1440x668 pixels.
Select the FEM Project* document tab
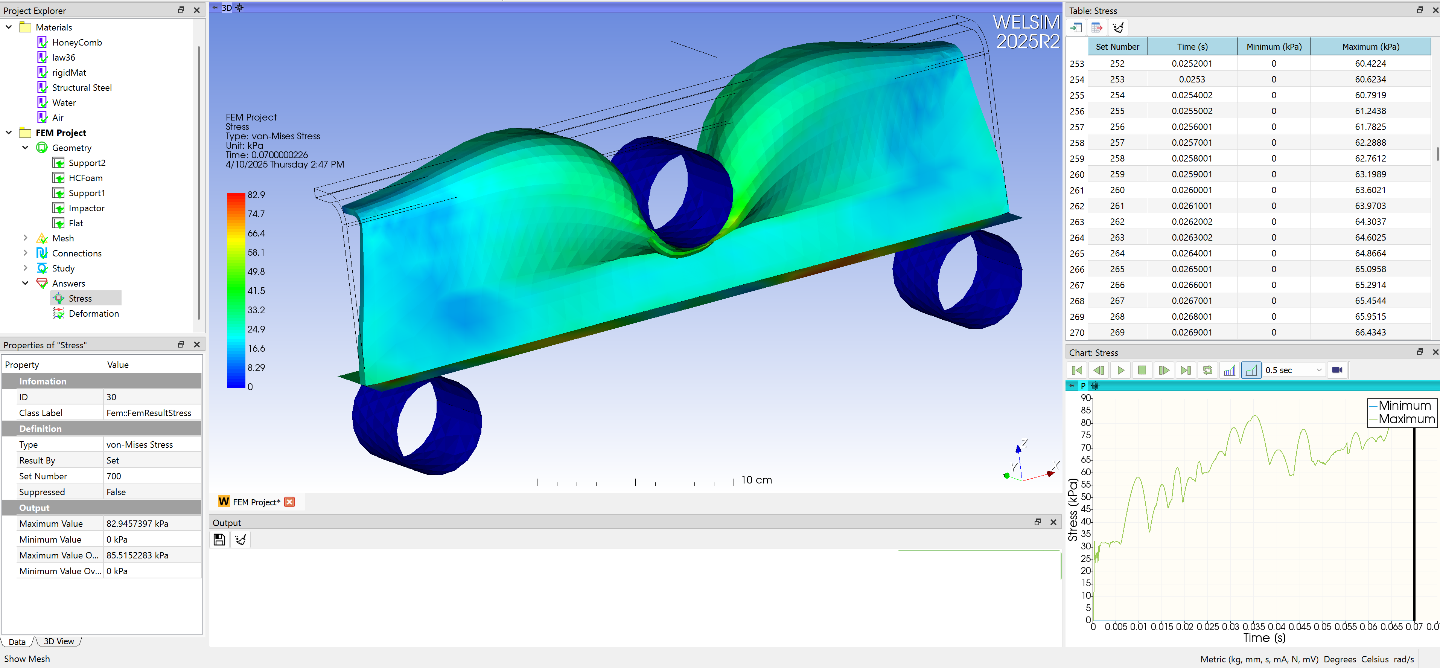(256, 502)
